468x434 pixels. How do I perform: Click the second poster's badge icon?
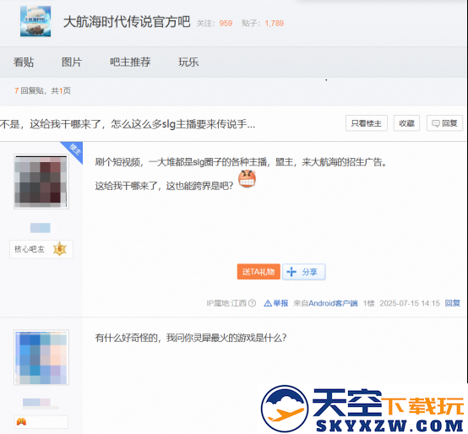click(21, 422)
